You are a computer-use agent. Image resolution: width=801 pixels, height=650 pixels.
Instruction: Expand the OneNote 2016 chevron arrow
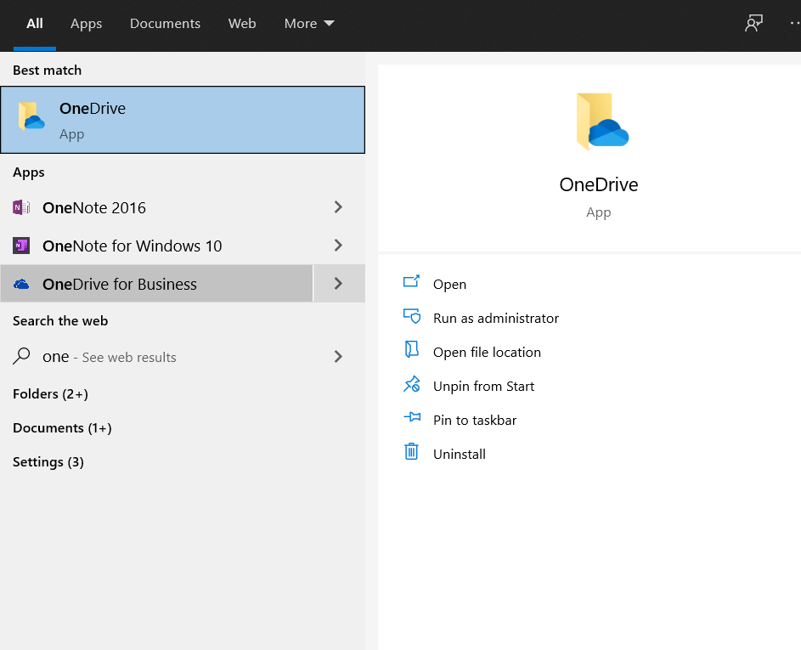point(338,207)
